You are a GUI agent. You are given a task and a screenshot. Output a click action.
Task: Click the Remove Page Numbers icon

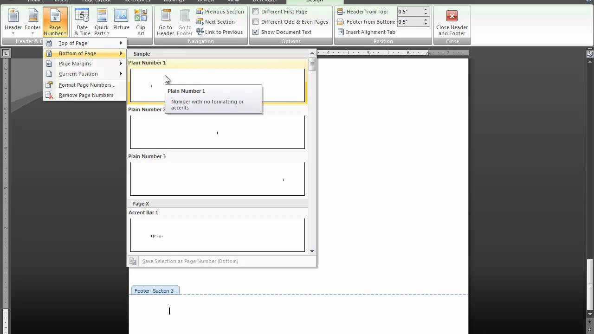pos(49,95)
